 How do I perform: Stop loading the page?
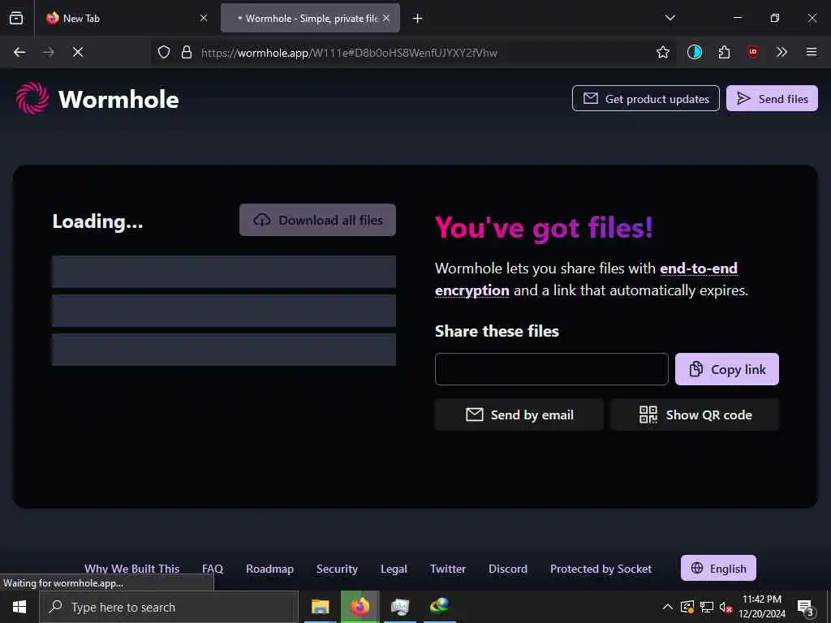tap(78, 52)
